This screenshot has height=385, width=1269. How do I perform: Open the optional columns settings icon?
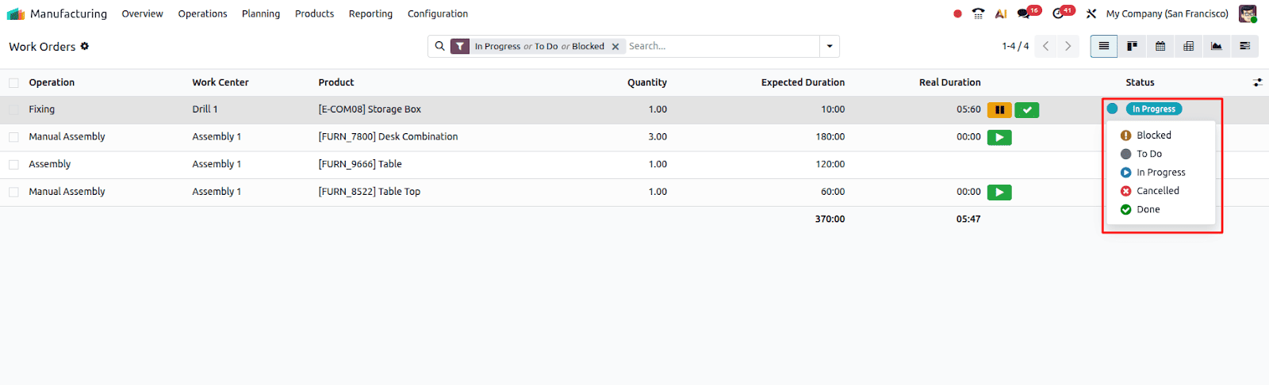coord(1257,82)
